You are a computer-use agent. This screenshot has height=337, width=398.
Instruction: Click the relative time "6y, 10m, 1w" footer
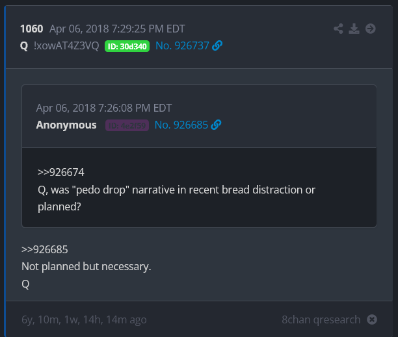pyautogui.click(x=84, y=319)
